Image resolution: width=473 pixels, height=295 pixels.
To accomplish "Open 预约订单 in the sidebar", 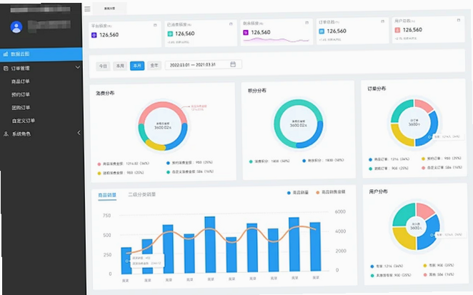I will click(21, 94).
